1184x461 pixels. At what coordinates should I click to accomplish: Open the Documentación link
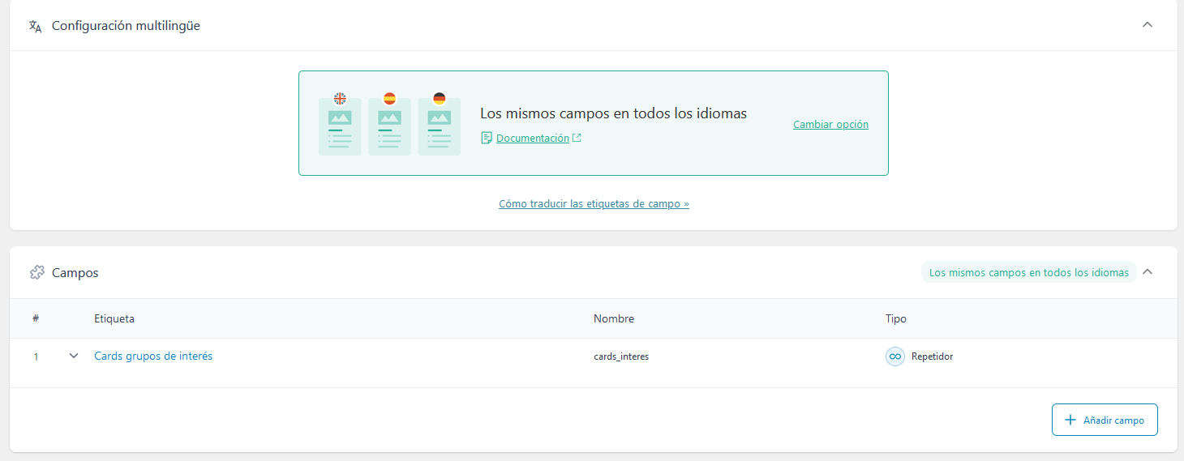tap(533, 139)
